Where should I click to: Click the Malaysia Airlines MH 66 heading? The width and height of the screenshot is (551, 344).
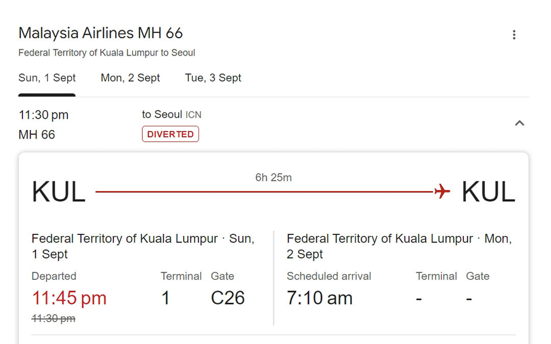coord(101,33)
